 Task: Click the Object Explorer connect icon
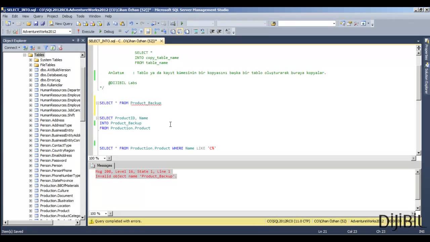tap(25, 48)
